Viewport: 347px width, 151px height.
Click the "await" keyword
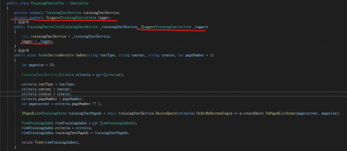coord(112,113)
